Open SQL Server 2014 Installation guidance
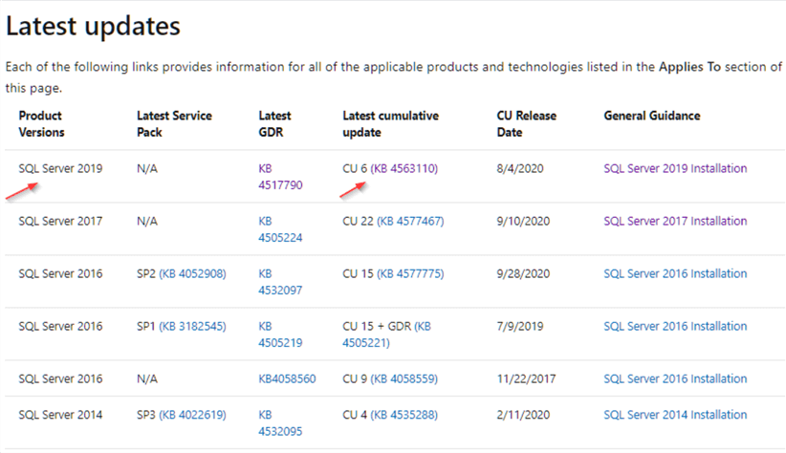This screenshot has height=453, width=786. point(675,415)
